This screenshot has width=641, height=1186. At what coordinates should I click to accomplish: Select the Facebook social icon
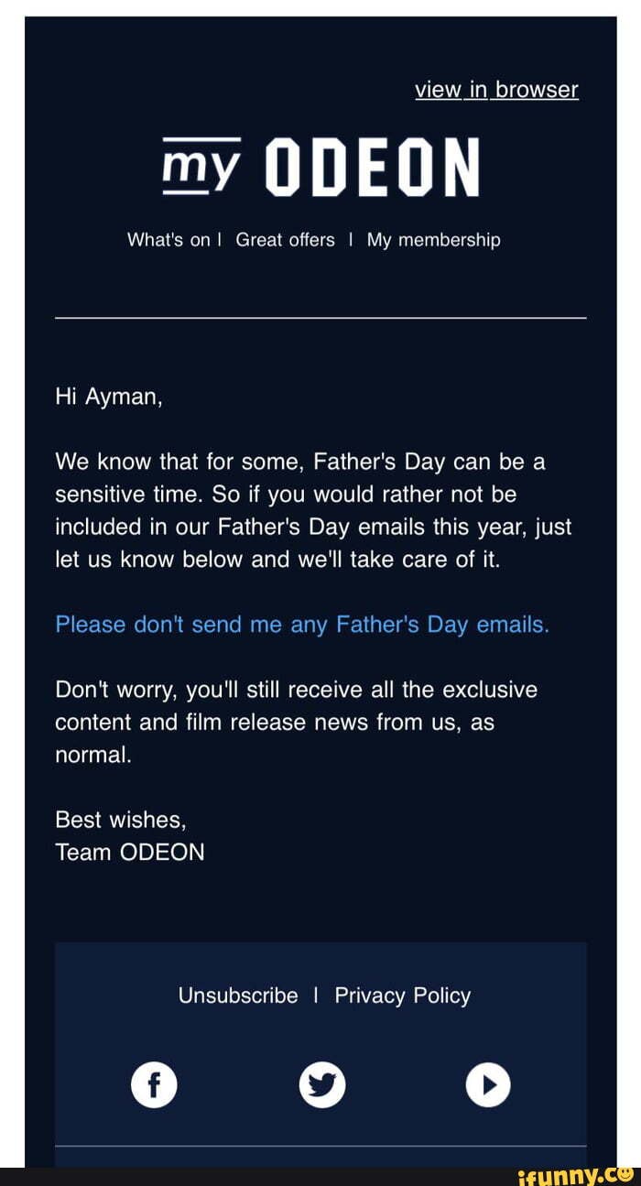point(154,1084)
